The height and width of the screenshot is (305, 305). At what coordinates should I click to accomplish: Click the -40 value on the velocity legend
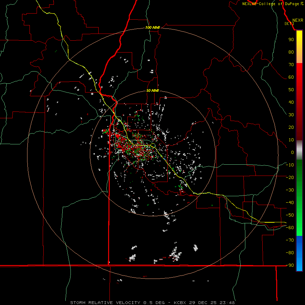coord(290,203)
